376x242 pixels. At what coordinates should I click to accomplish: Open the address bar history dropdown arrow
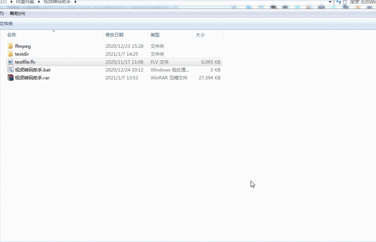331,2
